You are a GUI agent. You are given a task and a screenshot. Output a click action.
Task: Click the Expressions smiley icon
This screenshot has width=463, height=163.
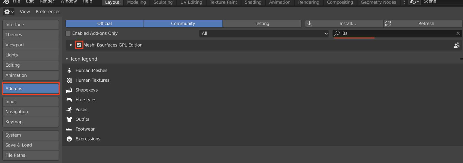(x=69, y=139)
